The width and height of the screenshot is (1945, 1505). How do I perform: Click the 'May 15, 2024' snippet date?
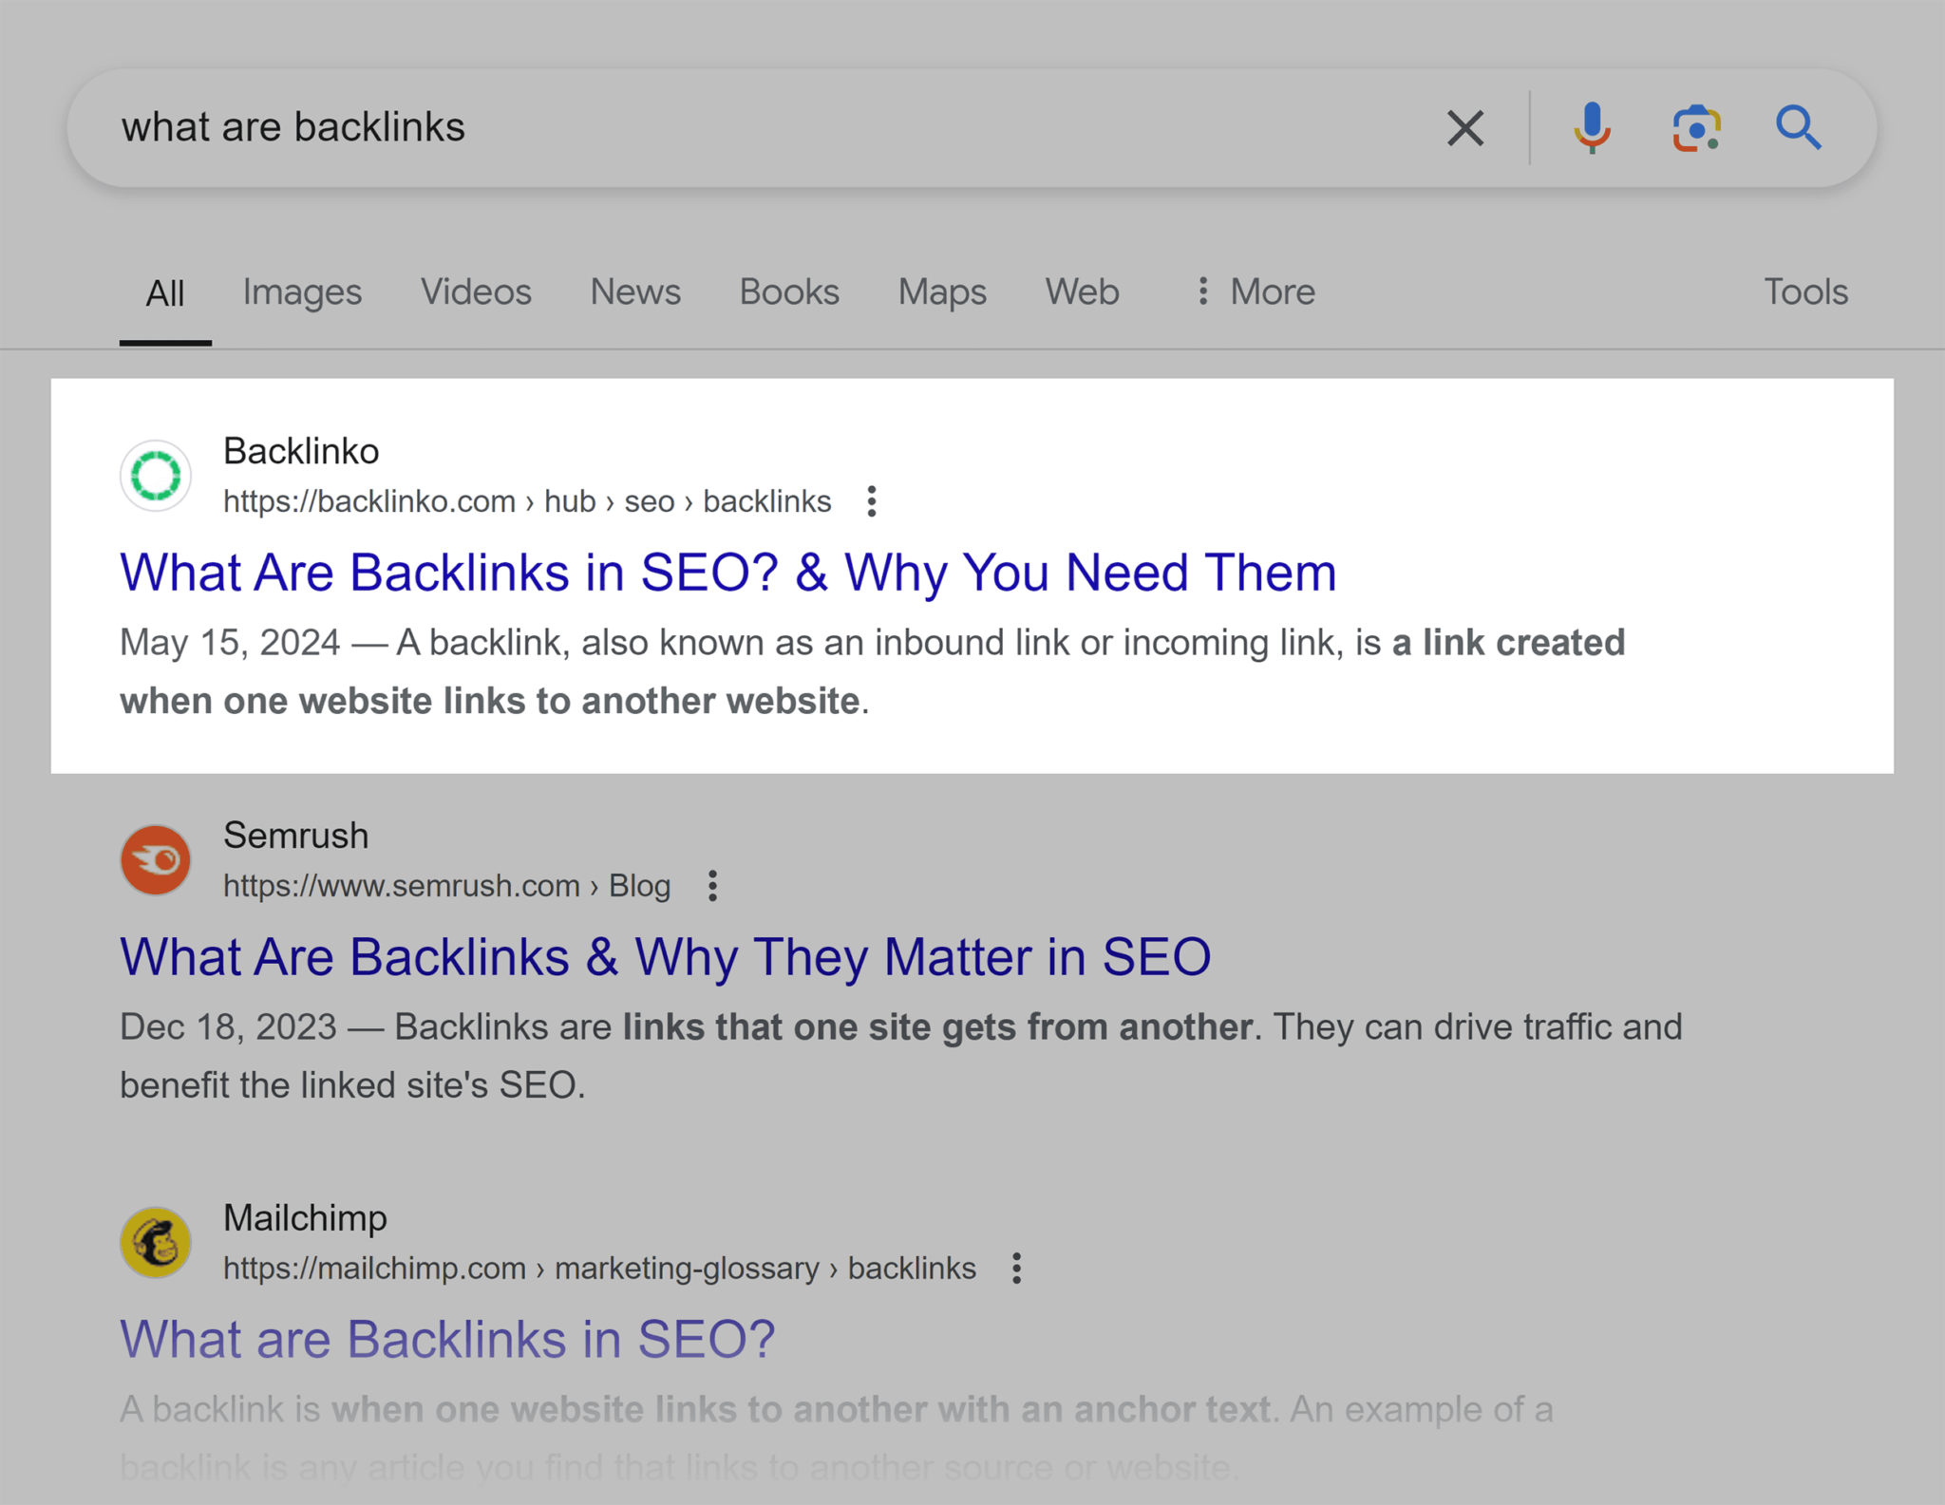point(230,644)
